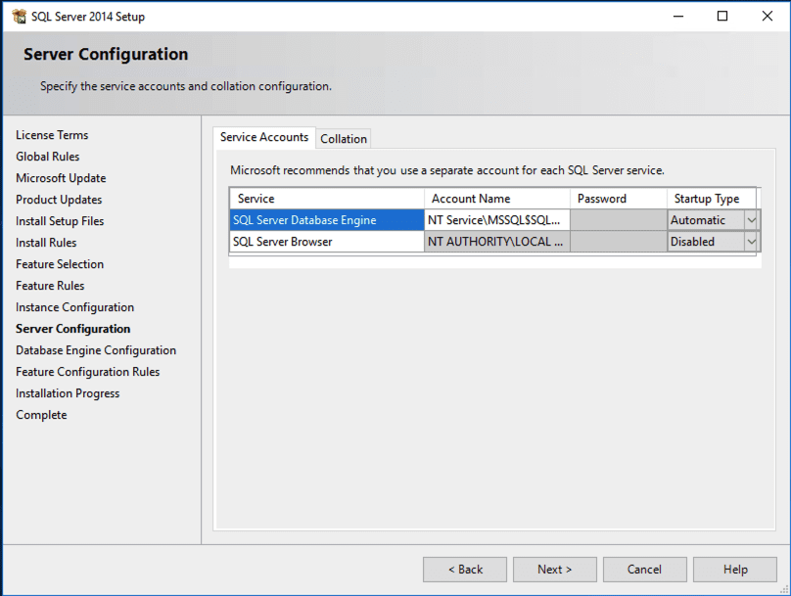Cancel the SQL Server setup

(x=644, y=570)
